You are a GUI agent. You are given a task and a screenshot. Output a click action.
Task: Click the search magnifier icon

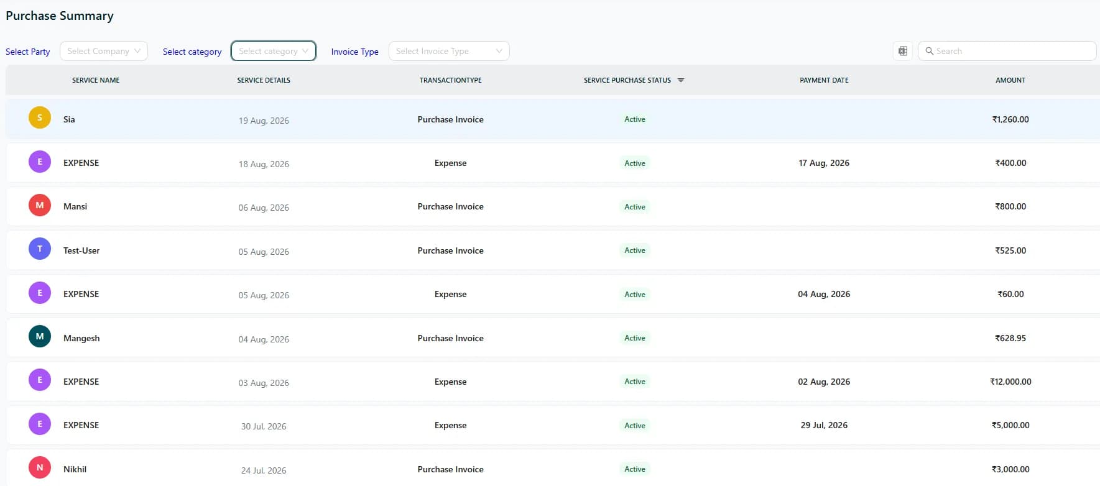pos(929,51)
